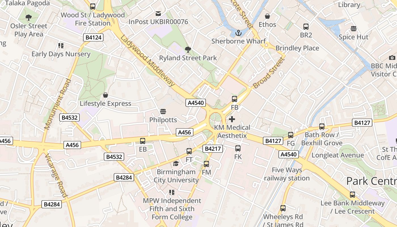This screenshot has width=397, height=227.
Task: Click the BBC Visitor Centre camera icon
Action: click(392, 58)
